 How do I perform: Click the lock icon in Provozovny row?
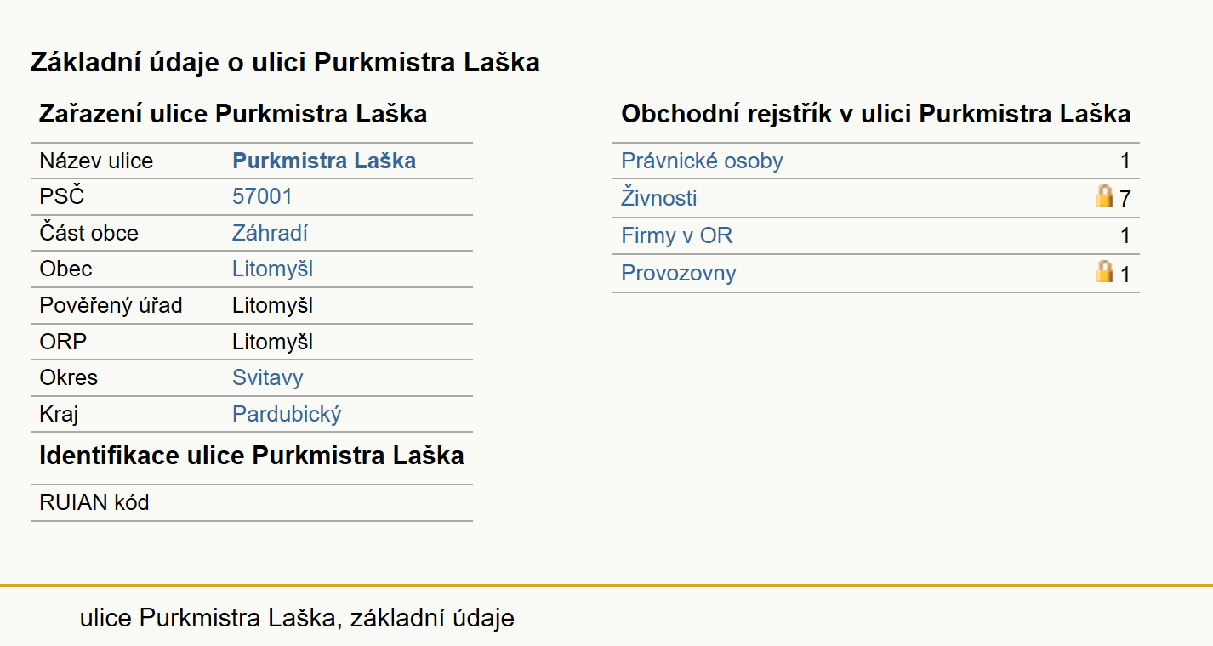(1105, 272)
